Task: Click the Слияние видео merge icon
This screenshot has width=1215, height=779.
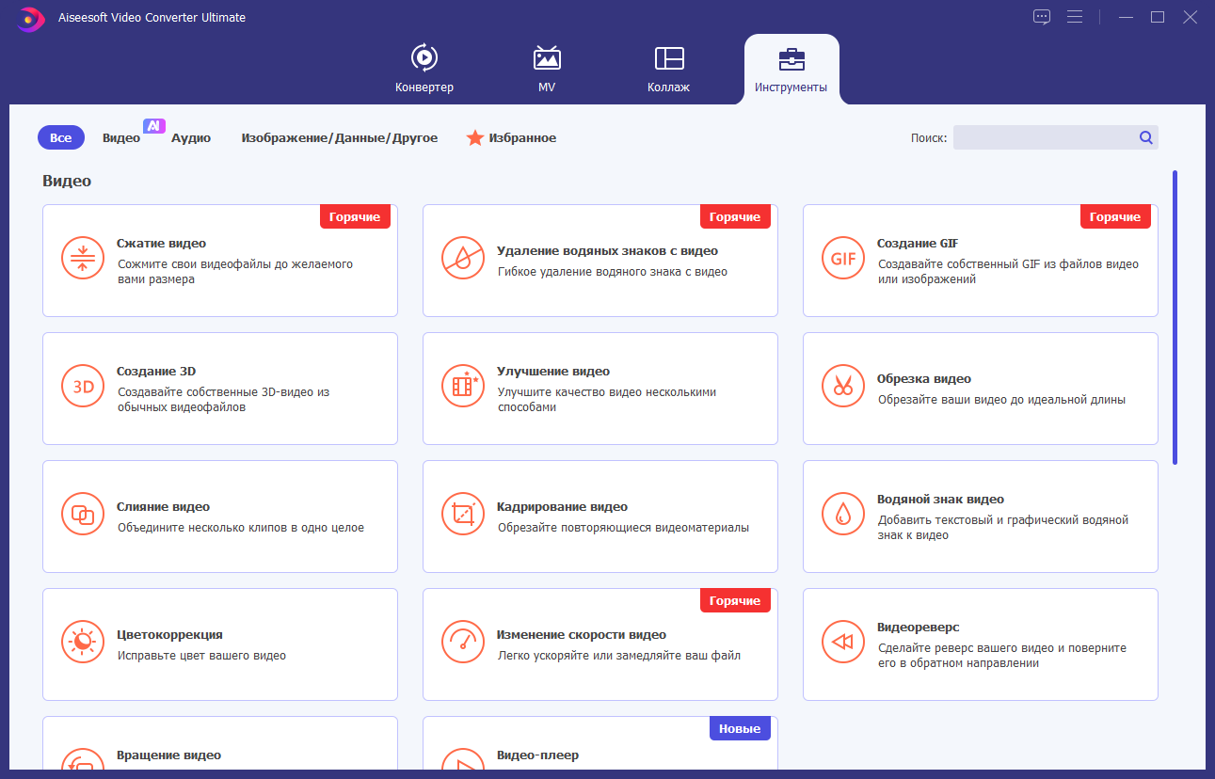Action: click(x=84, y=514)
